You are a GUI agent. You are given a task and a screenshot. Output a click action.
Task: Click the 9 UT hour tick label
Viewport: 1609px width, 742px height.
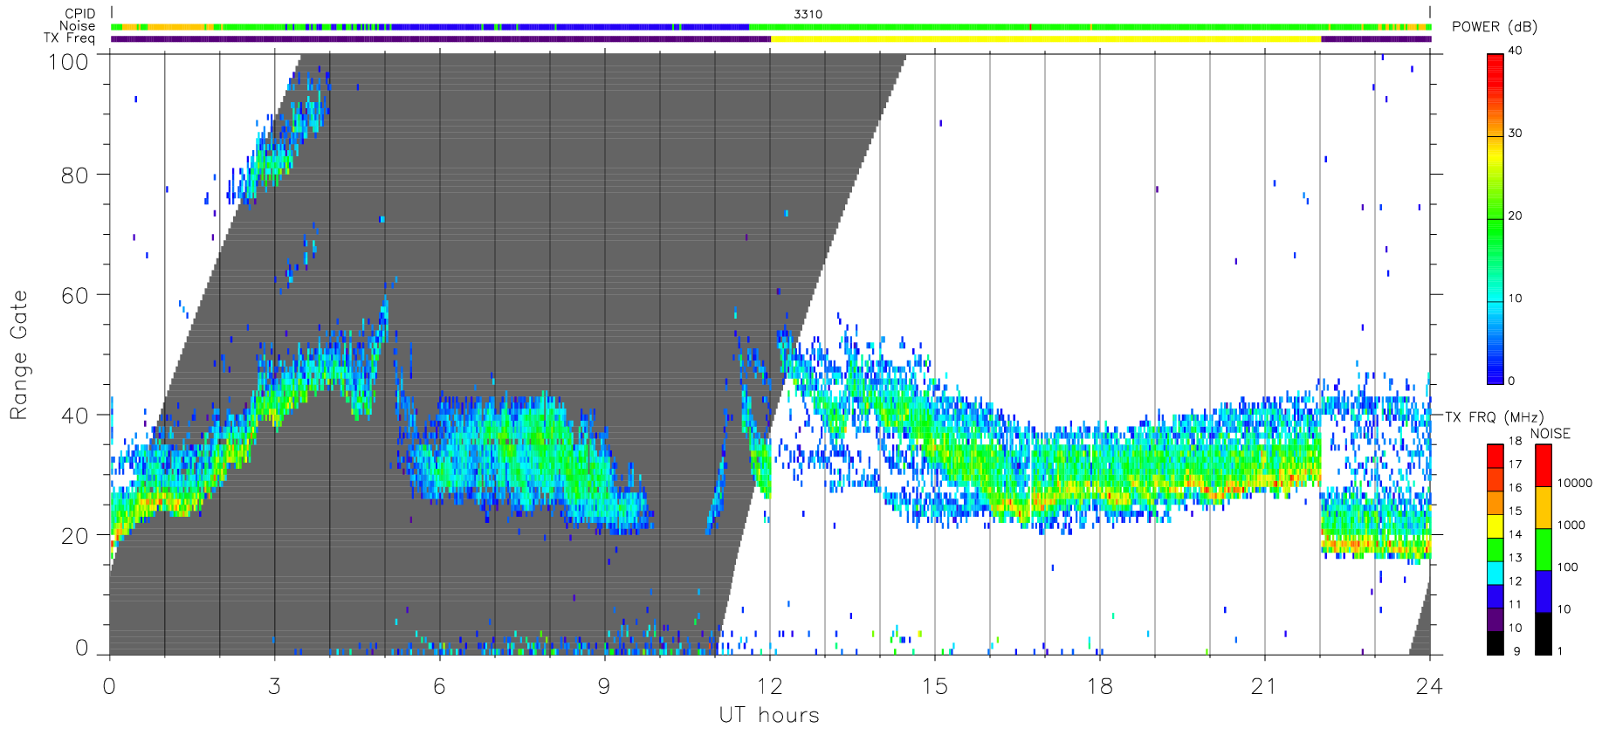(x=604, y=686)
